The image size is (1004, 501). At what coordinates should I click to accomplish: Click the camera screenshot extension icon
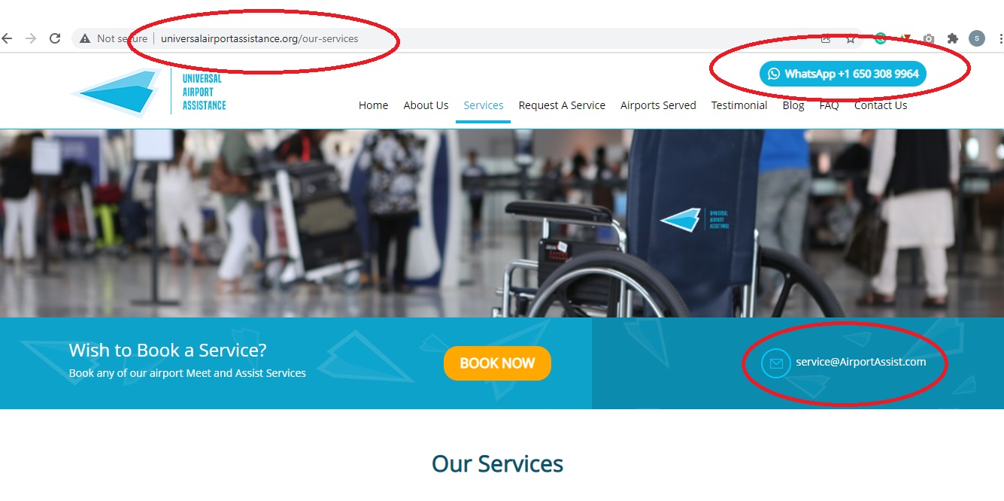(929, 38)
